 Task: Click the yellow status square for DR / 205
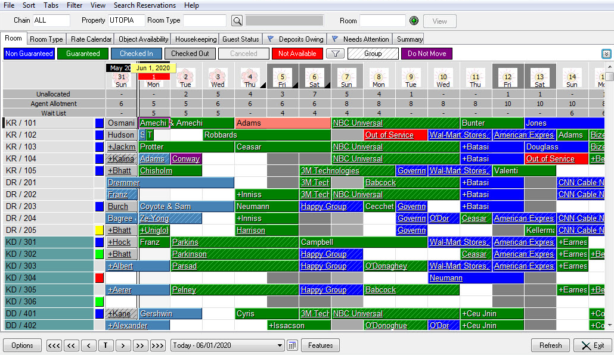coord(100,230)
